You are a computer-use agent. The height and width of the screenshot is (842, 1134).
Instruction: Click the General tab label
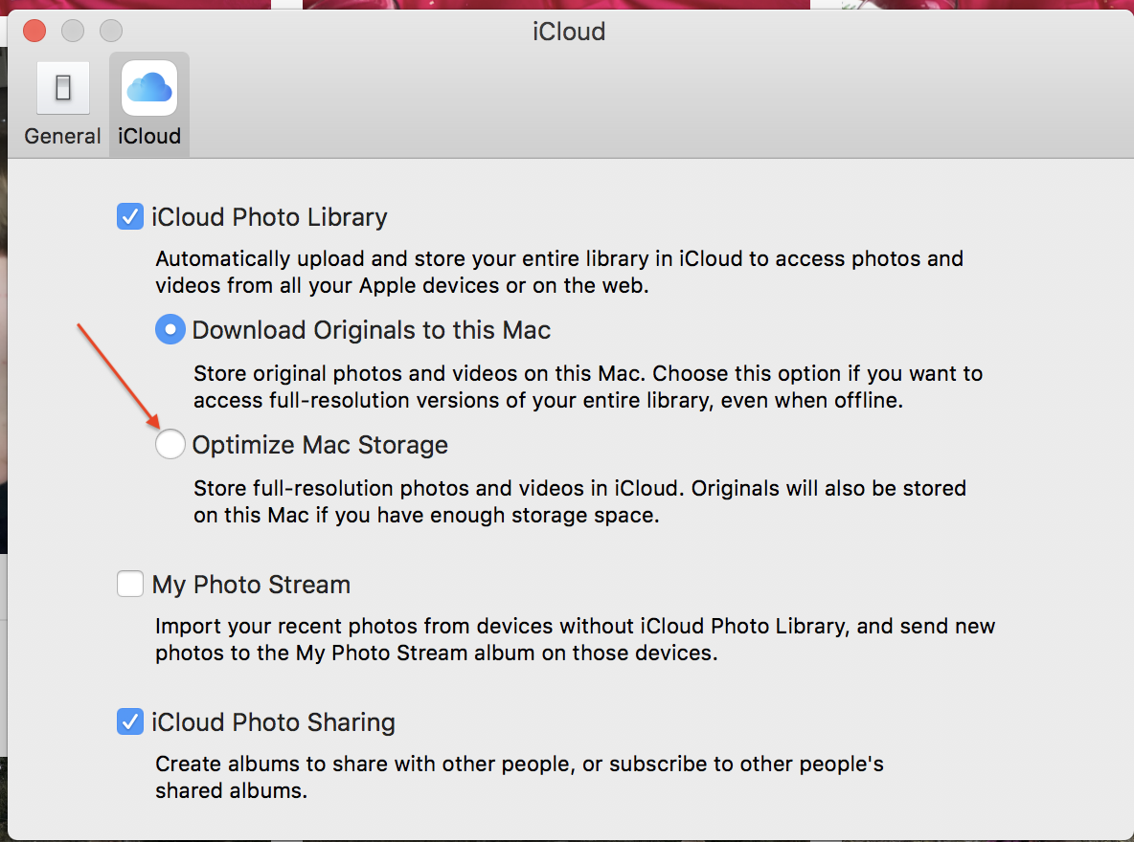[x=62, y=136]
